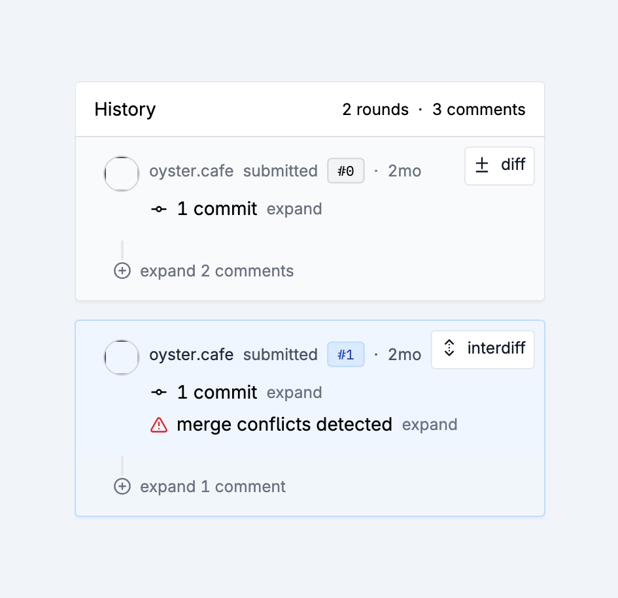Expand the 1 commit in round #1
The height and width of the screenshot is (598, 618).
[294, 392]
